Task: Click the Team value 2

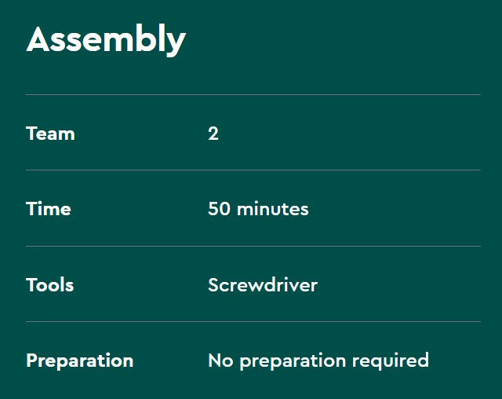Action: [213, 134]
